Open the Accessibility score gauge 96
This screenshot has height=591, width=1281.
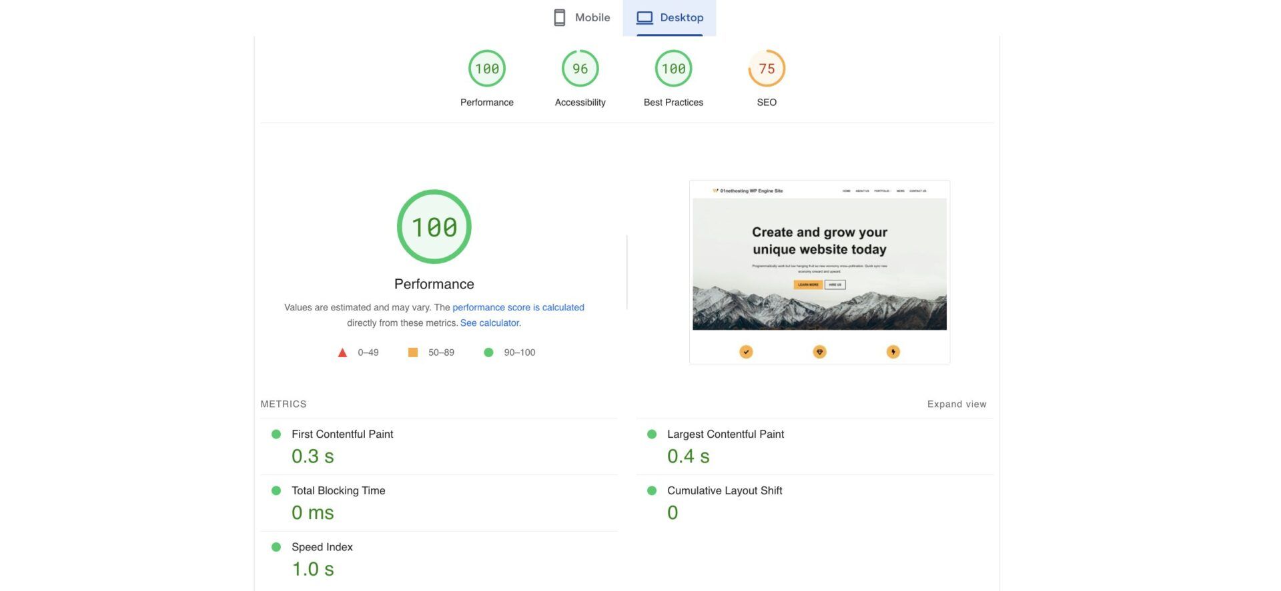click(x=580, y=69)
